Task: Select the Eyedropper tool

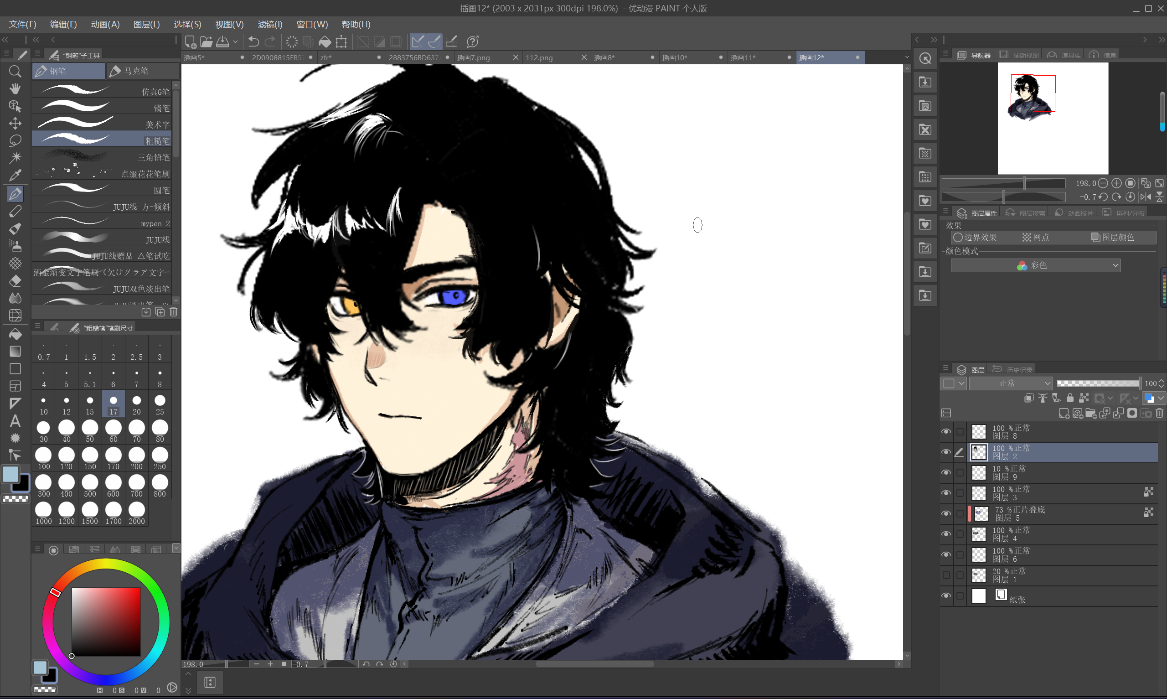Action: point(15,176)
